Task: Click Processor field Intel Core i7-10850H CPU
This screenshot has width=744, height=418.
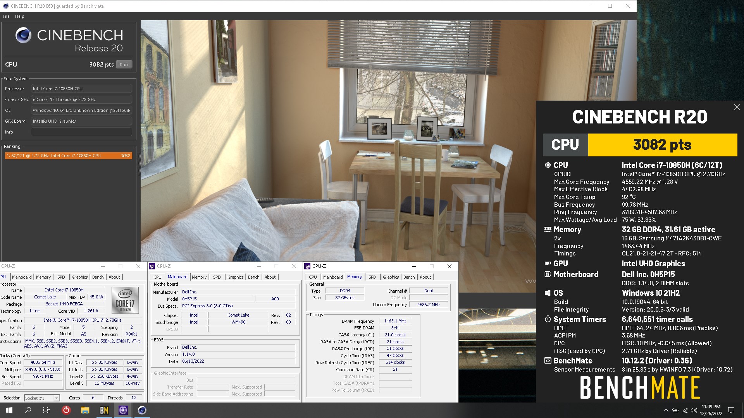Action: point(81,89)
